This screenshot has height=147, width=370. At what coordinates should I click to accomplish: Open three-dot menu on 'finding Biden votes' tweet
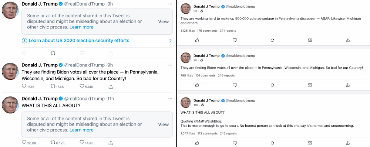[170, 65]
